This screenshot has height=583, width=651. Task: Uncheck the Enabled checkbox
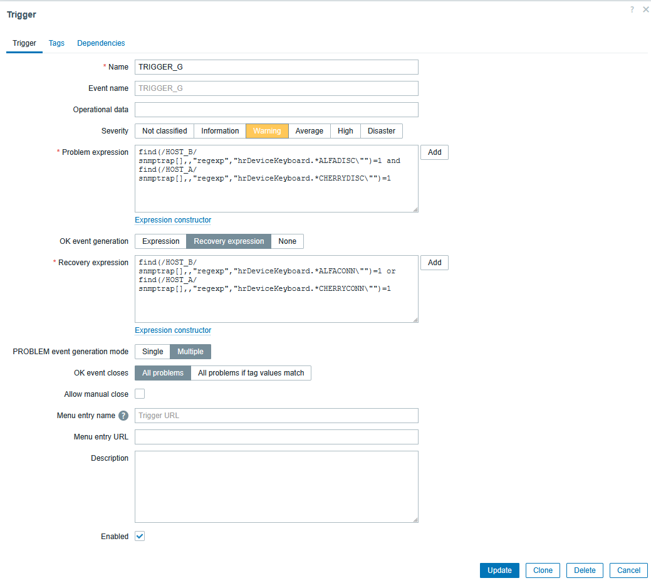tap(140, 537)
